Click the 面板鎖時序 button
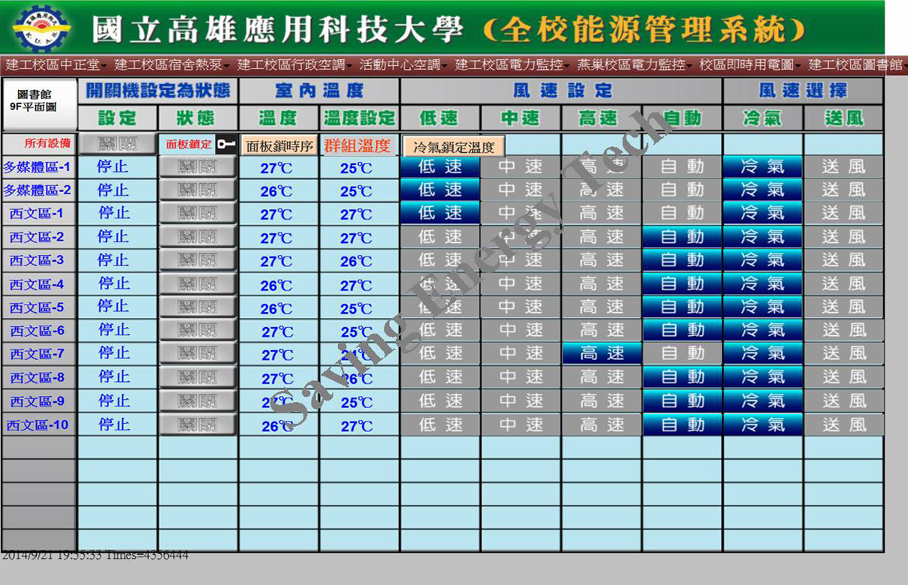 coord(279,146)
